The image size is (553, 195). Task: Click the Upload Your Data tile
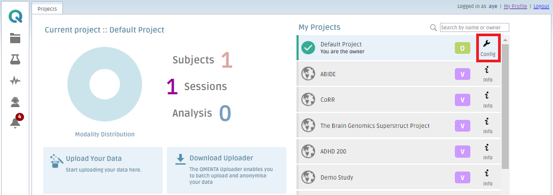pyautogui.click(x=103, y=170)
